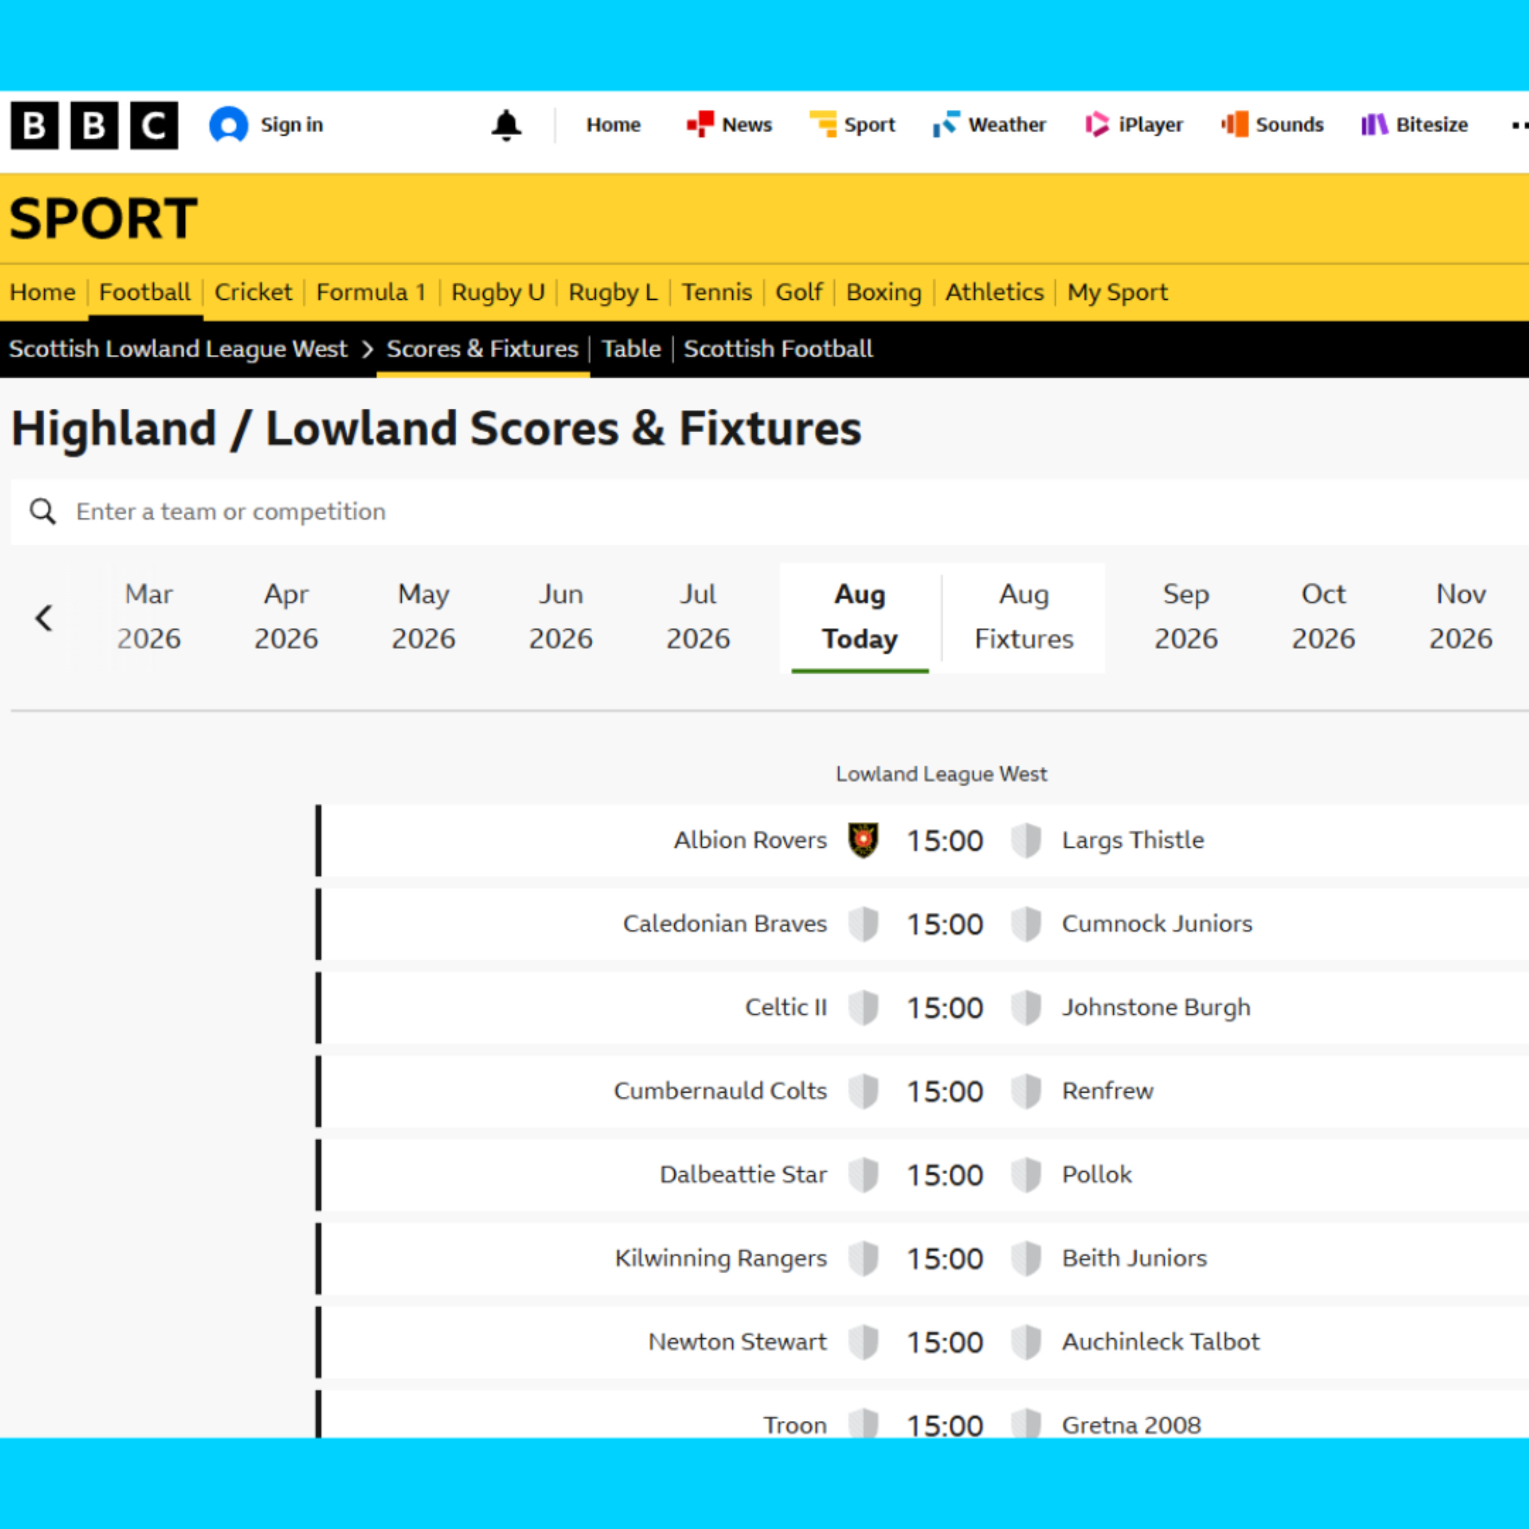This screenshot has width=1529, height=1529.
Task: Click the Sport icon in the top bar
Action: click(823, 124)
